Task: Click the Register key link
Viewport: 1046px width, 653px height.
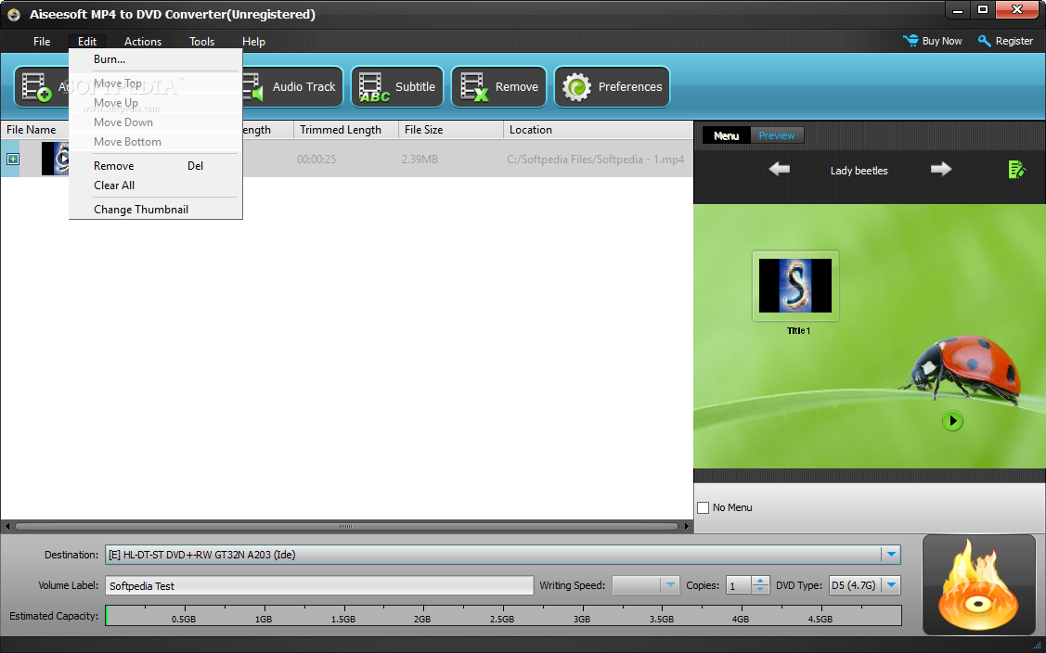Action: [x=1005, y=41]
